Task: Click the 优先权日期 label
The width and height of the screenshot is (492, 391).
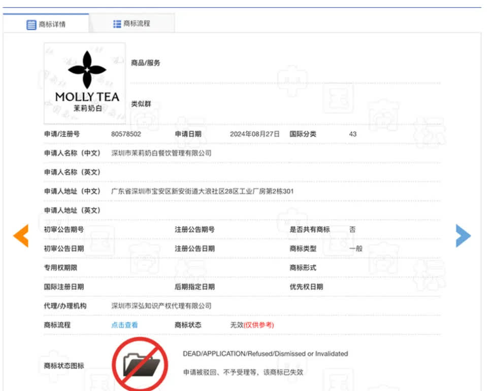Action: coord(306,287)
